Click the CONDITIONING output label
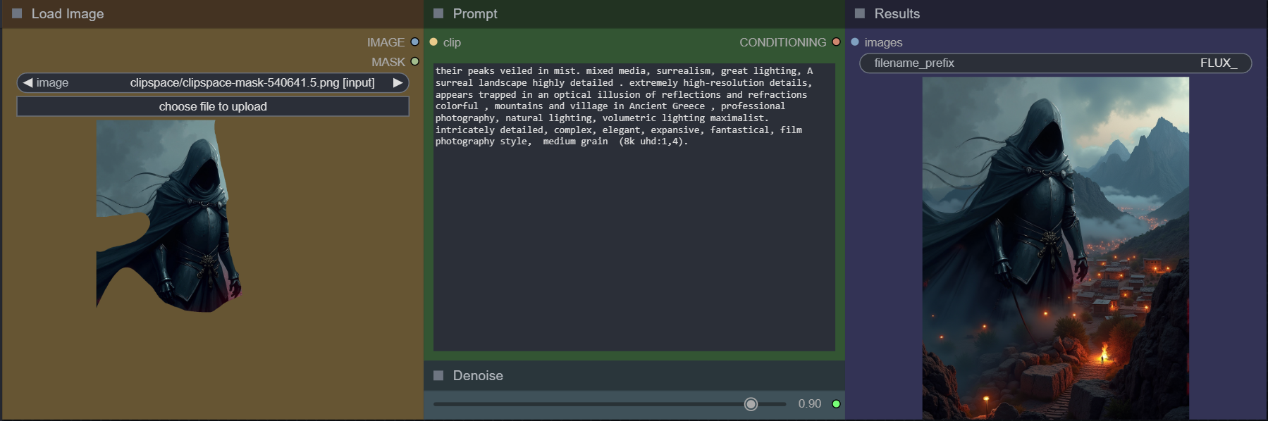Screen dimensions: 1268x421 click(782, 42)
